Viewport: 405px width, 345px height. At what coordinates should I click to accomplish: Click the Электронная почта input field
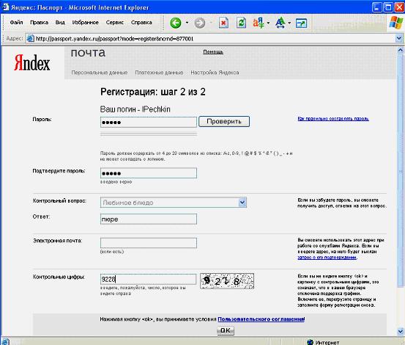pyautogui.click(x=149, y=243)
